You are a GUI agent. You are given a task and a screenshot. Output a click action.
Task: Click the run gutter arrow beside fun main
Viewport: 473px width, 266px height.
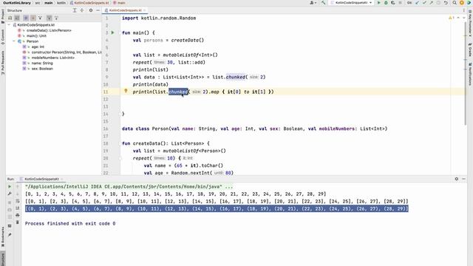point(113,33)
